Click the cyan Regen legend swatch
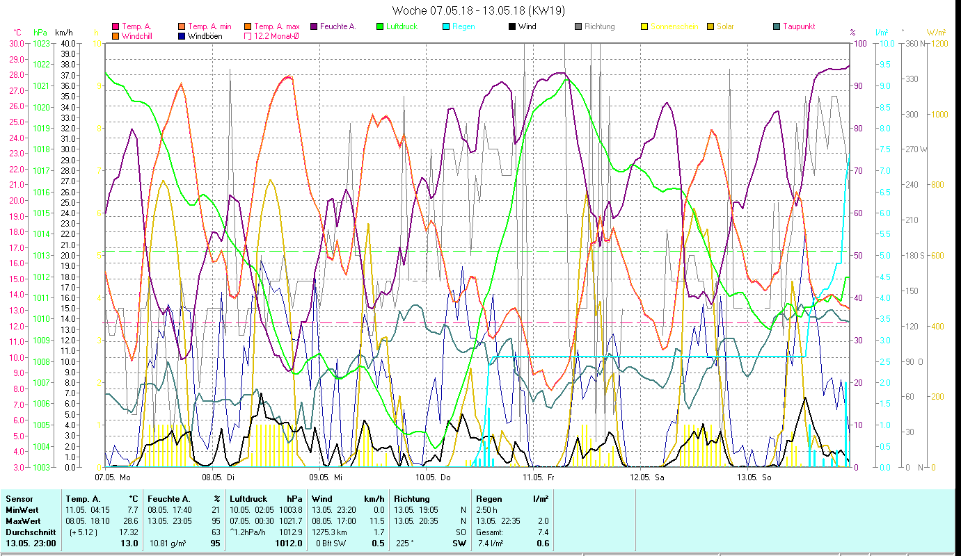This screenshot has width=961, height=556. 446,26
